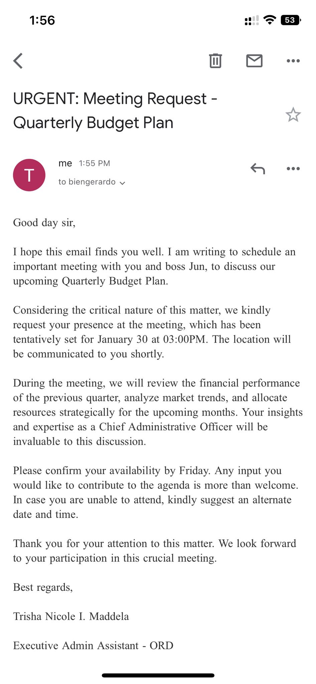
Task: Tap the home indicator bar at bottom
Action: tap(158, 675)
